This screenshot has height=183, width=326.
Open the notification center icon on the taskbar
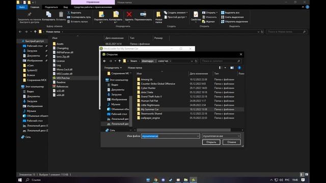[x=303, y=180]
